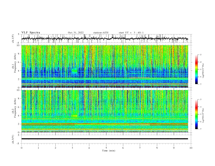Viewport: 215px width, 166px height.
Task: Click the '8' kHz tick on ch.1 axis
Action: pos(19,54)
